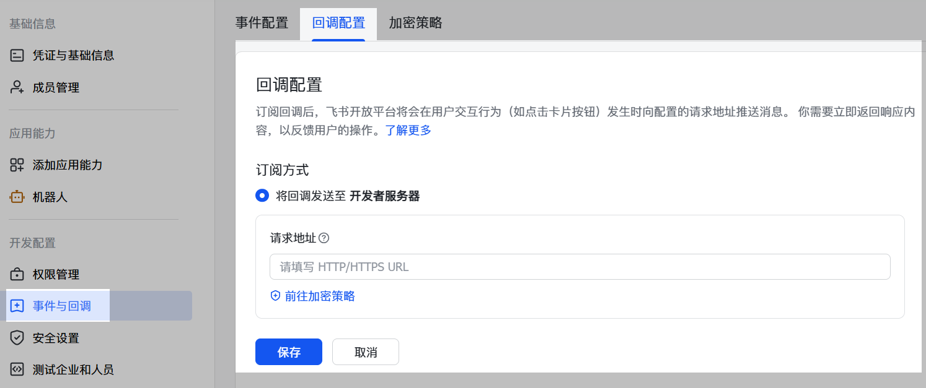The image size is (926, 388).
Task: Select the 将回调发送至开发者服务器 radio button
Action: tap(262, 196)
